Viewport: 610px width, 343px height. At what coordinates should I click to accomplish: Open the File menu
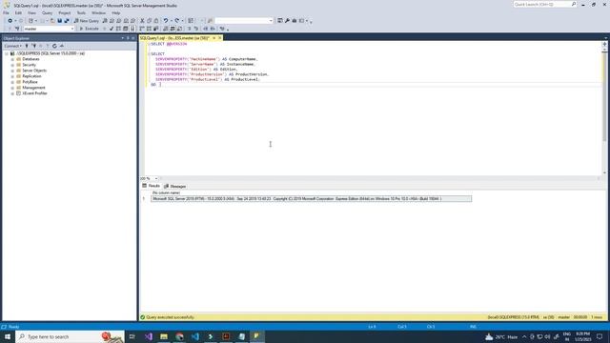(x=6, y=12)
